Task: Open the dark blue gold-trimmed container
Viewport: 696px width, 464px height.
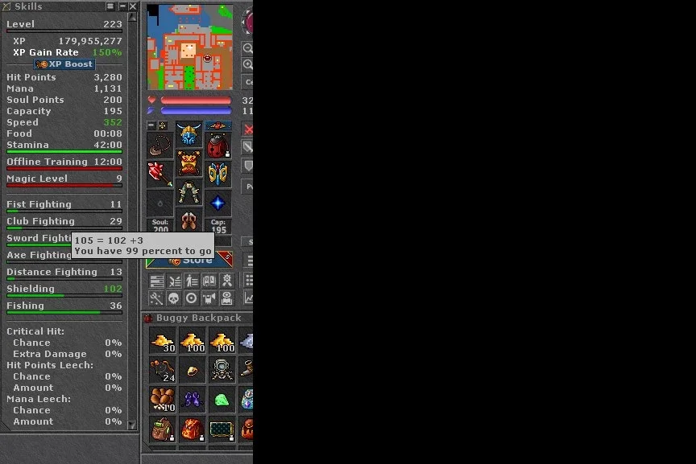Action: click(x=222, y=429)
